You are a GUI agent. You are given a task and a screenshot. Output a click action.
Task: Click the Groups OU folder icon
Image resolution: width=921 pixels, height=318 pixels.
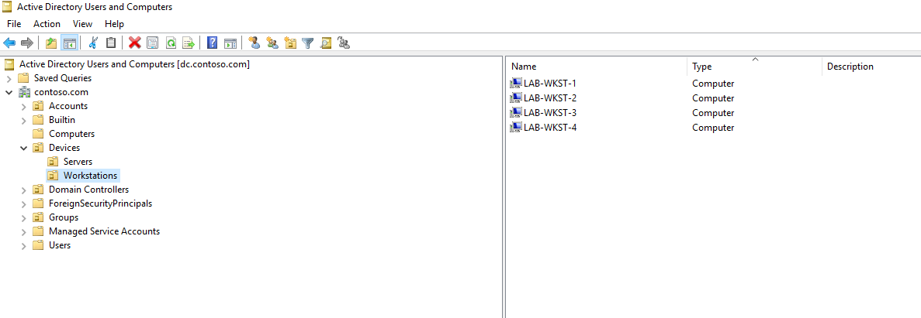tap(38, 217)
